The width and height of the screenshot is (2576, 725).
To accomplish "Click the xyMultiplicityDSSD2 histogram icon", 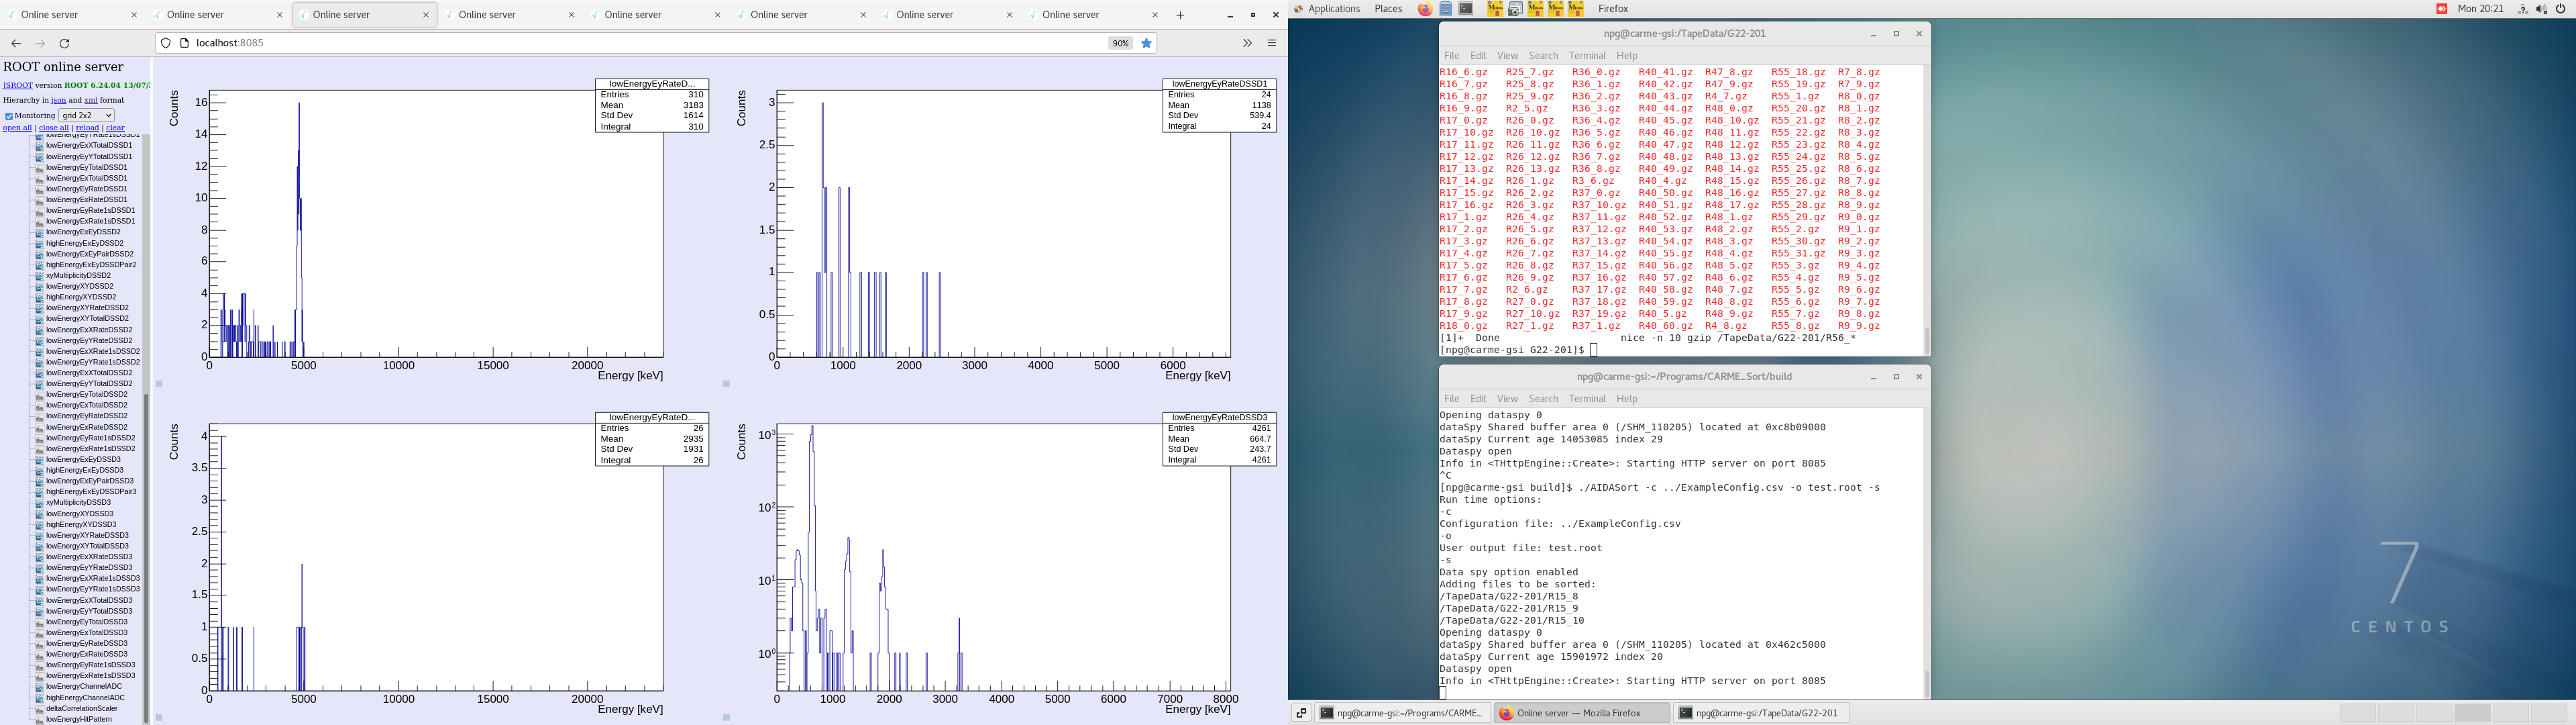I will tap(40, 275).
